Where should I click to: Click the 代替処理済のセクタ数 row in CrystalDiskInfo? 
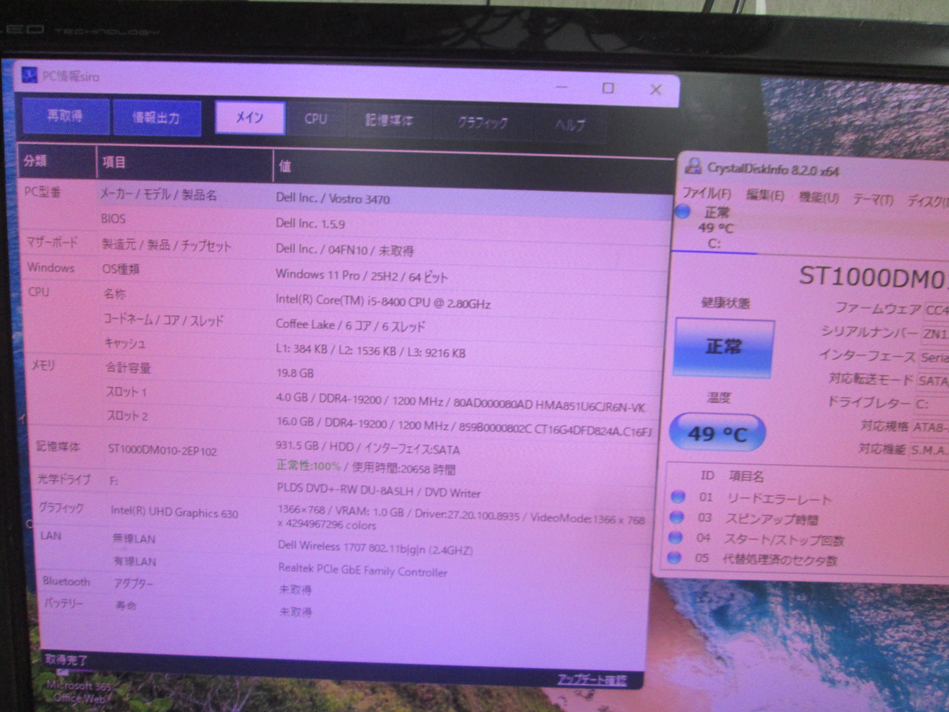tap(780, 559)
